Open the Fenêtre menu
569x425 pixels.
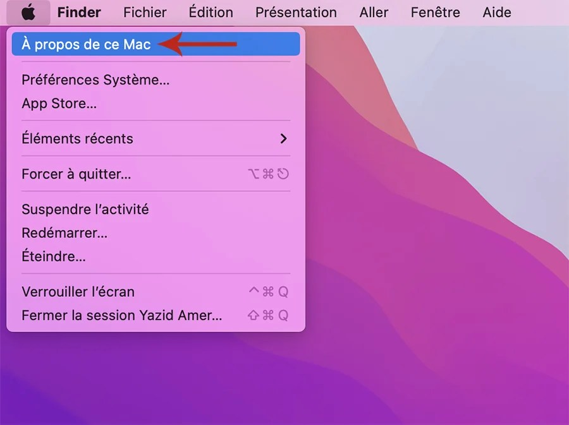click(x=436, y=13)
